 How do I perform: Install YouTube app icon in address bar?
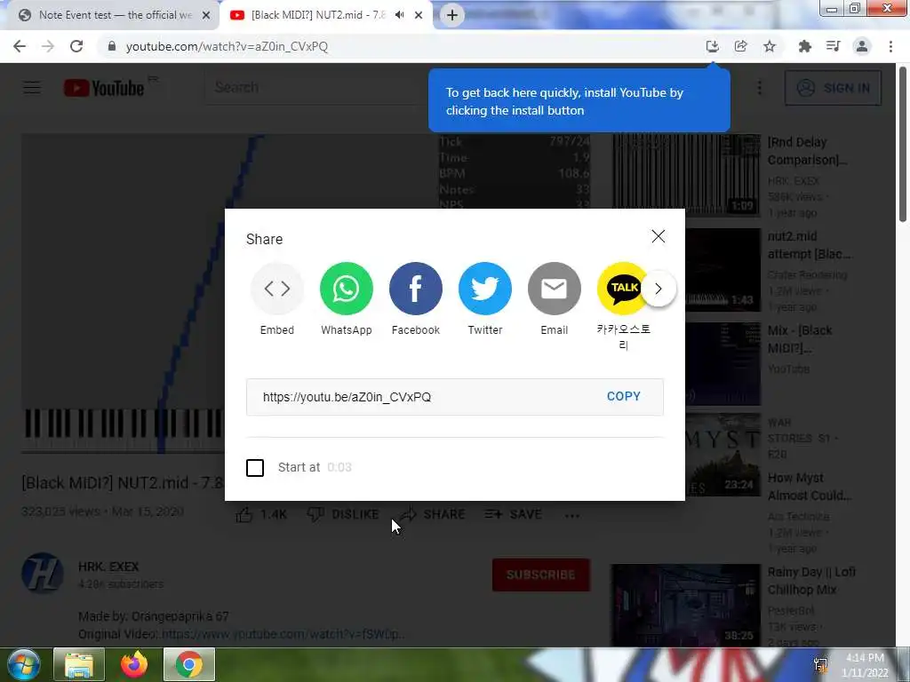(712, 46)
